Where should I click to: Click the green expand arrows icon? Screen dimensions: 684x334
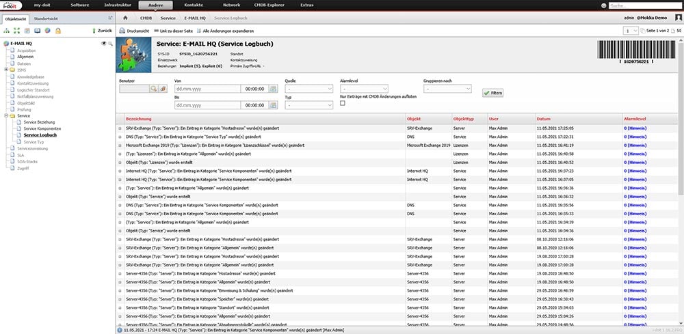pos(16,31)
